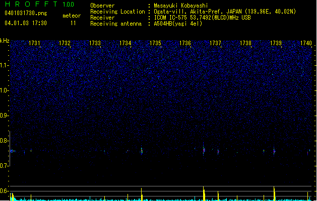Click time marker 1734
Screen dimensions: 317x201
[125, 43]
